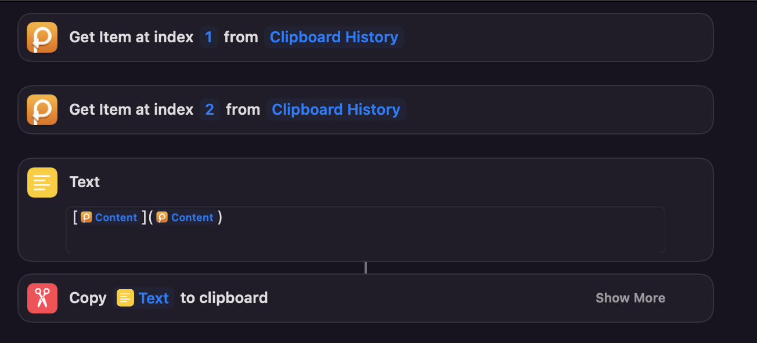
Task: Click the red scissors Copy action icon
Action: click(42, 298)
